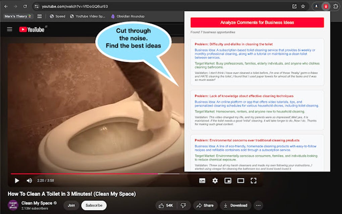Open the Speed bookmark
The width and height of the screenshot is (342, 214).
click(57, 16)
